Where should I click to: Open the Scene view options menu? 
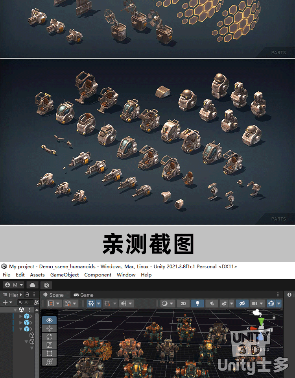278,295
